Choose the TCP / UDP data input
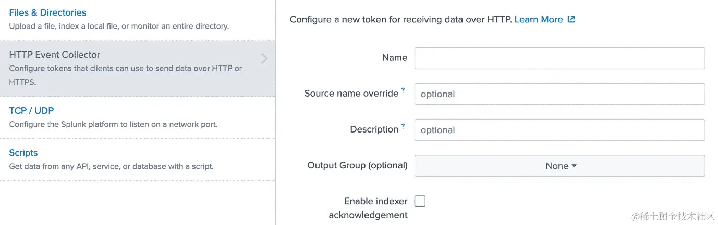 (31, 110)
